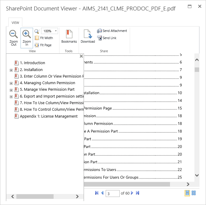Click the contents line ending in page 25

pos(133,177)
